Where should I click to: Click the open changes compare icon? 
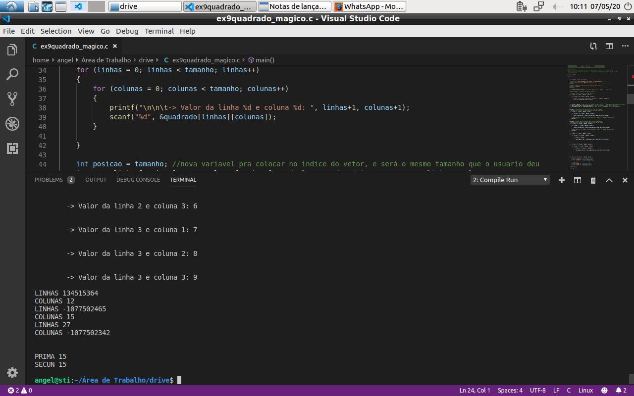pos(593,46)
